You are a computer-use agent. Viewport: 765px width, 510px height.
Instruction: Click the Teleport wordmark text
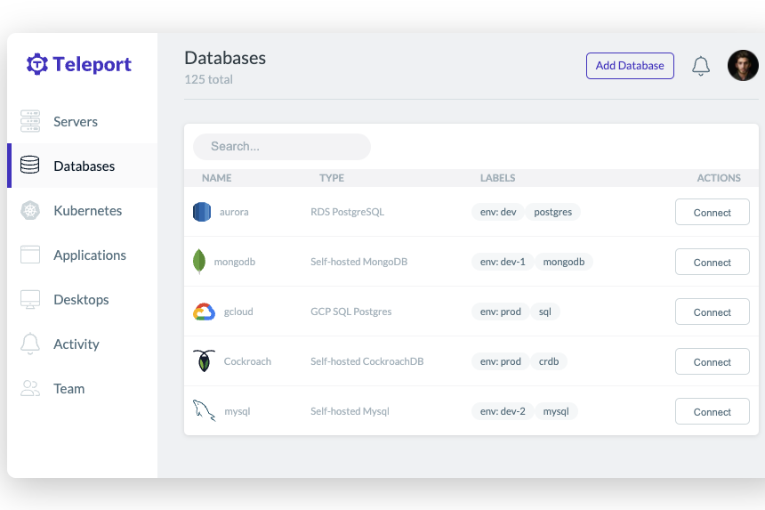point(93,64)
